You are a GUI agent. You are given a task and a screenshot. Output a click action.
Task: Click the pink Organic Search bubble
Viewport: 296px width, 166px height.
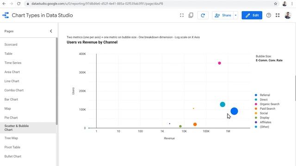[x=219, y=63]
